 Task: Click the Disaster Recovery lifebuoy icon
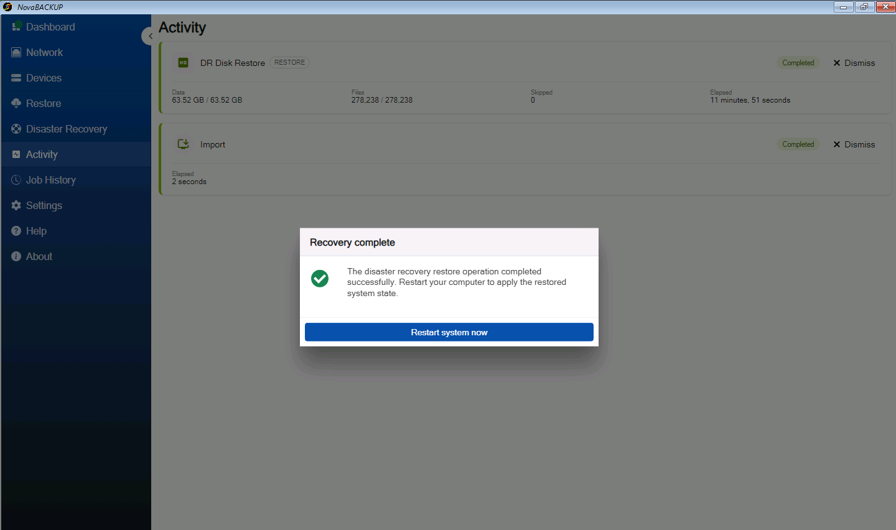coord(16,129)
